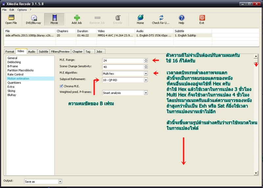263x188 pixels.
Task: Click the settings panel scroll-down arrow
Action: (256, 173)
